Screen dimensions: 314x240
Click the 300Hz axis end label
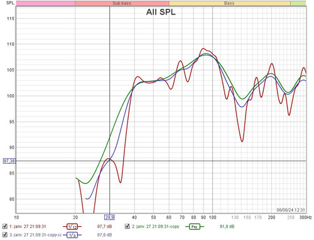[x=305, y=217]
